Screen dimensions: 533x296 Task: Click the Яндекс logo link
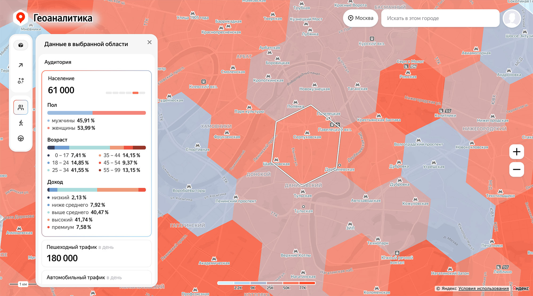(x=521, y=288)
